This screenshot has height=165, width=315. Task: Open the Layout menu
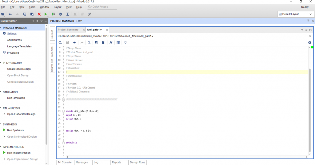point(58,7)
